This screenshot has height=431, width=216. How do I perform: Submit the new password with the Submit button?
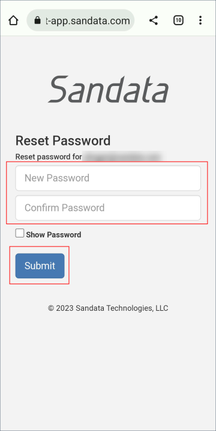pyautogui.click(x=40, y=266)
